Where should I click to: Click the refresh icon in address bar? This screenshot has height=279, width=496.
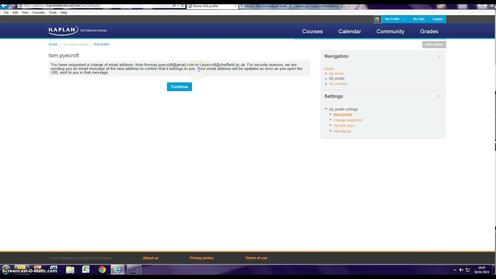pyautogui.click(x=183, y=6)
